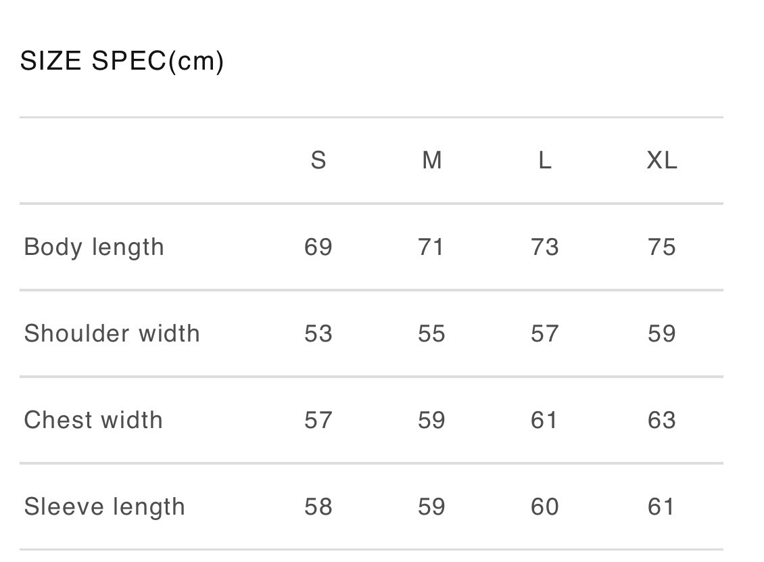The height and width of the screenshot is (562, 764).
Task: Click Chest width value 57 for S
Action: point(318,420)
